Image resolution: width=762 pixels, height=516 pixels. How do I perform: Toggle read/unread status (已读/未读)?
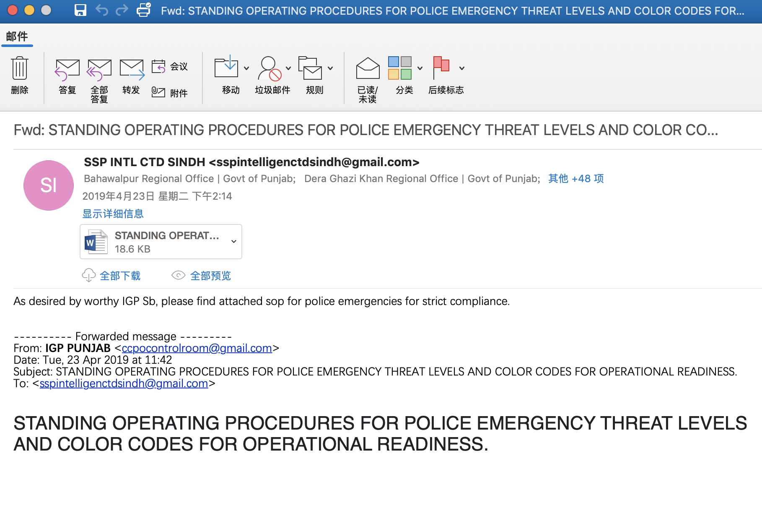368,80
